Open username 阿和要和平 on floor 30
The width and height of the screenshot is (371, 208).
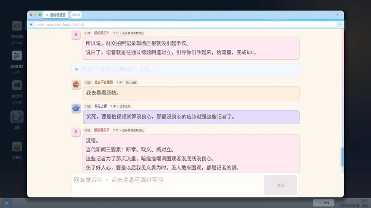(x=101, y=130)
